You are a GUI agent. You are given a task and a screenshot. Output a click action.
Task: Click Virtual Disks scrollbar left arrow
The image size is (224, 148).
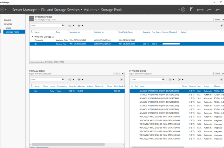click(x=31, y=145)
